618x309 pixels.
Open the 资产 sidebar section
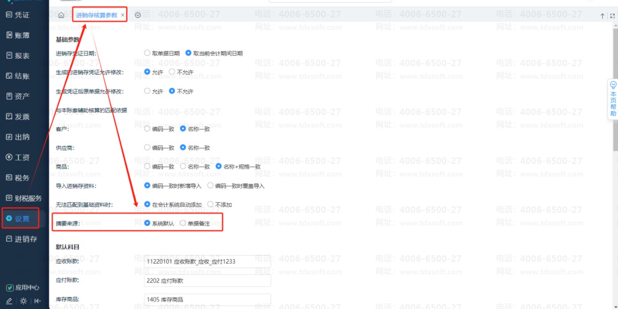tap(18, 96)
